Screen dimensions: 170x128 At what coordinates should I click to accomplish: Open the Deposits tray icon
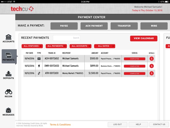[x=8, y=74]
